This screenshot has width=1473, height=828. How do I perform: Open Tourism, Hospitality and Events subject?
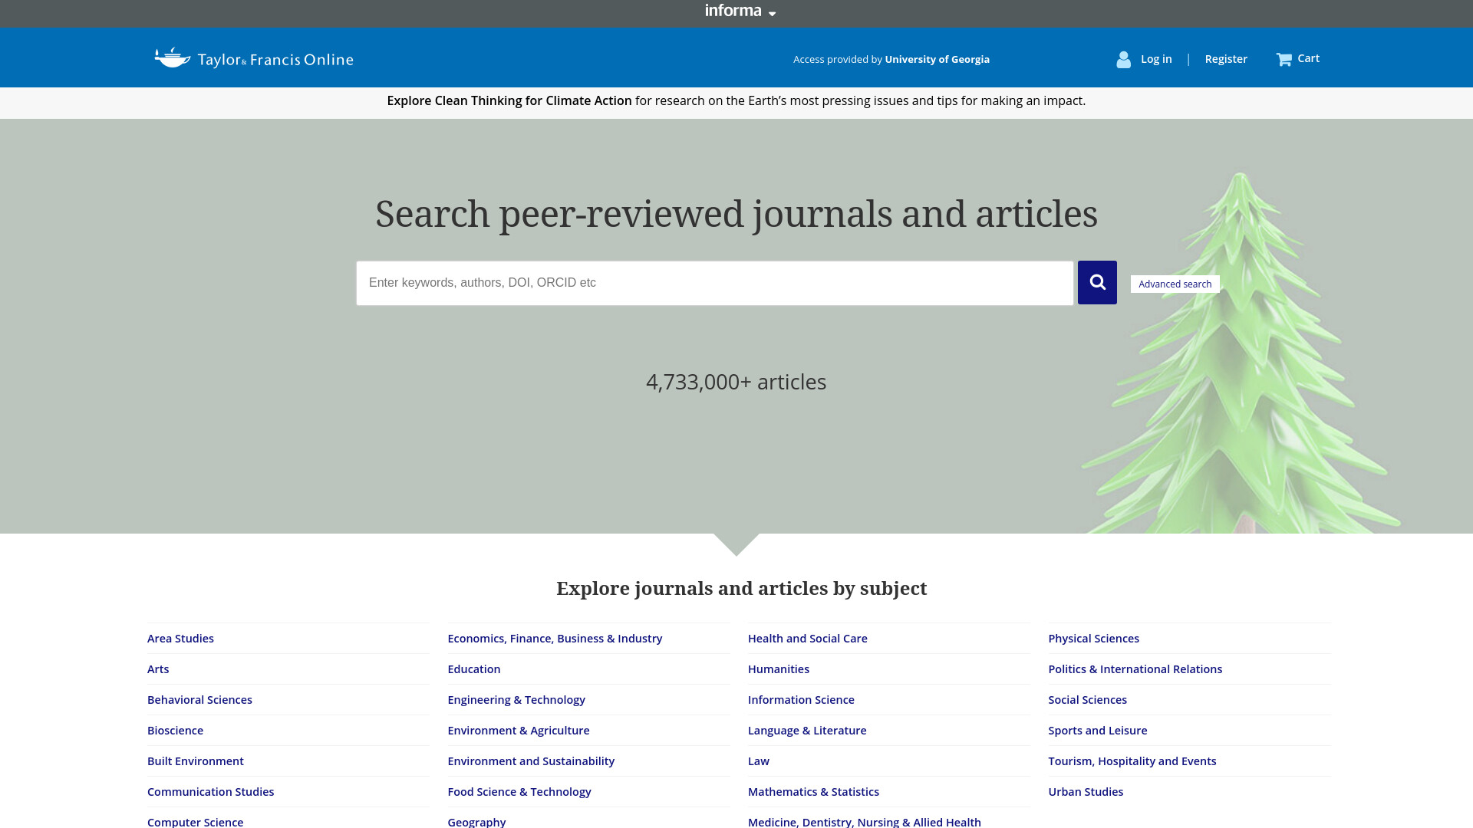(1132, 761)
